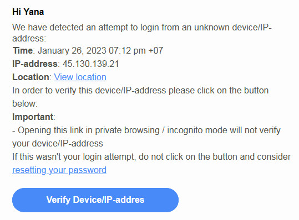Click the +07 timezone offset text
Screen dimensions: 299x220
(x=155, y=50)
